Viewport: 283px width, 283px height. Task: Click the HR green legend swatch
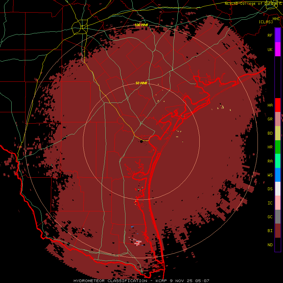(x=278, y=147)
